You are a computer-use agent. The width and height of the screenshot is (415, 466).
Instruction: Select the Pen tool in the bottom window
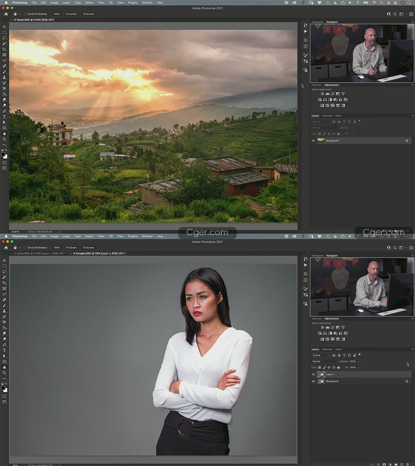[4, 345]
